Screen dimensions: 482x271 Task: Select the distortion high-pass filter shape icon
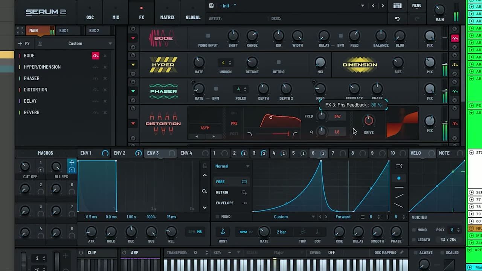click(x=295, y=134)
